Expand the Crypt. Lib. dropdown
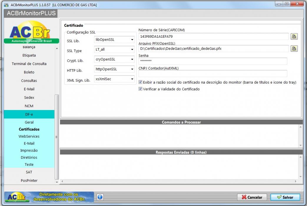 [114, 59]
